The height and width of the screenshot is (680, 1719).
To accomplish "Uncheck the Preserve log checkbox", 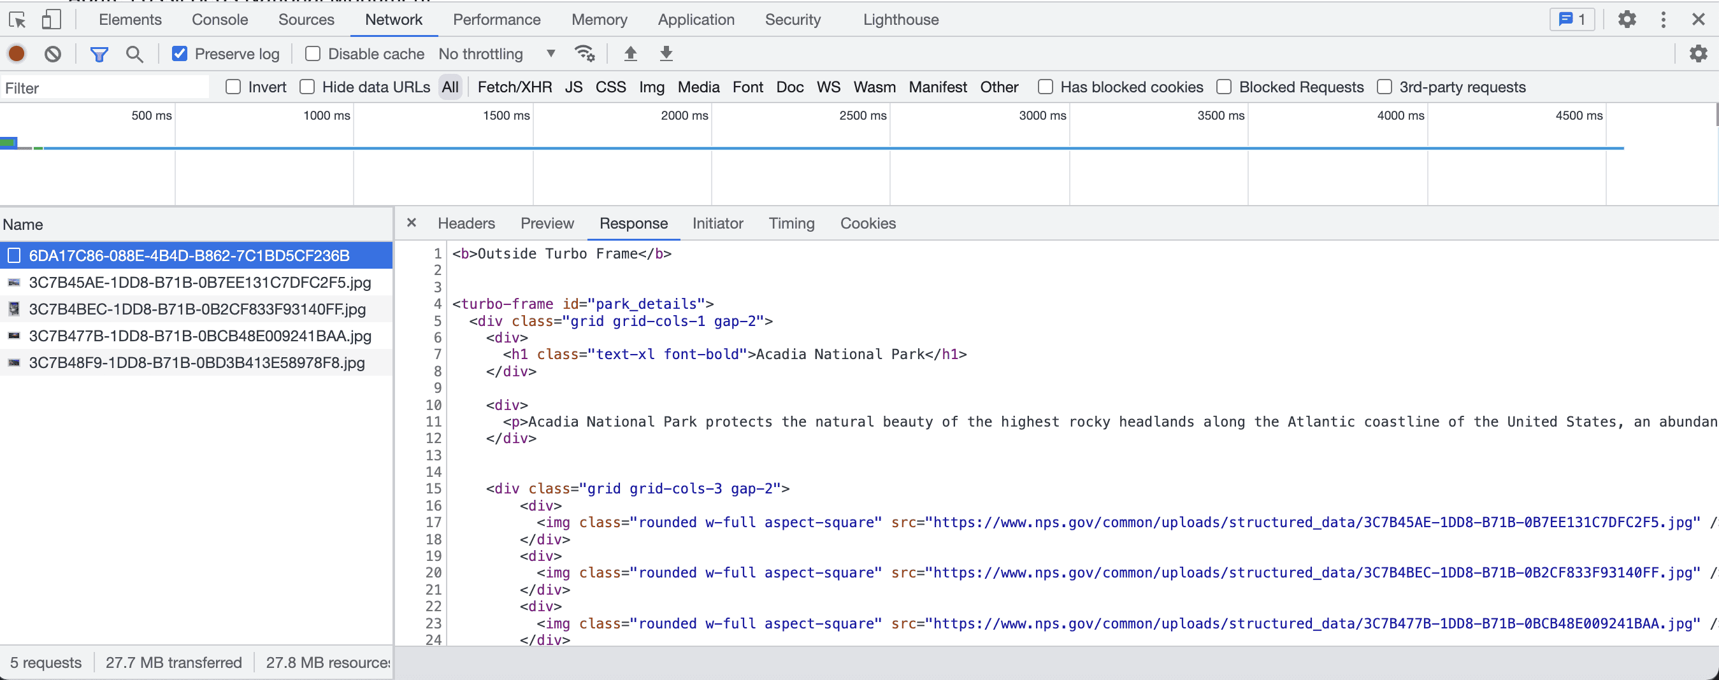I will [180, 53].
